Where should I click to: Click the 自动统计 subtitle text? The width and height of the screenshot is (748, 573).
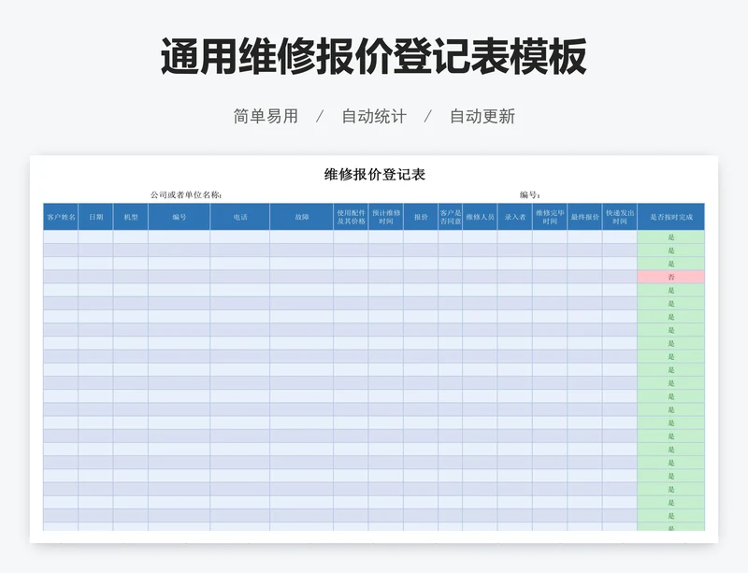pyautogui.click(x=374, y=116)
